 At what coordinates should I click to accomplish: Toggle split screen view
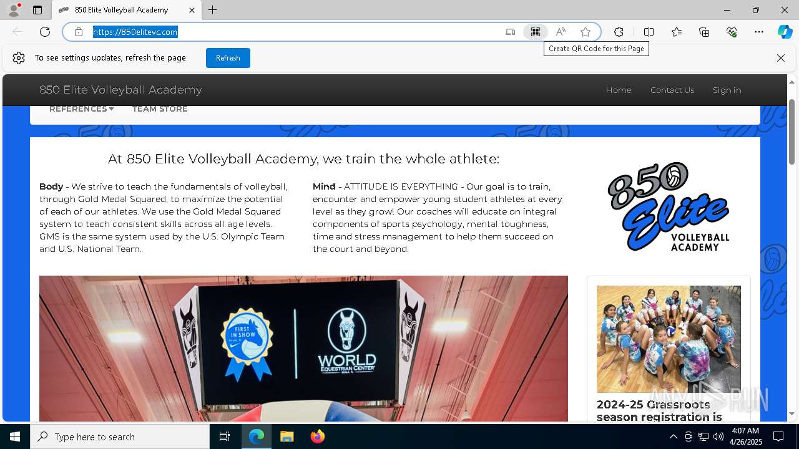(x=649, y=32)
